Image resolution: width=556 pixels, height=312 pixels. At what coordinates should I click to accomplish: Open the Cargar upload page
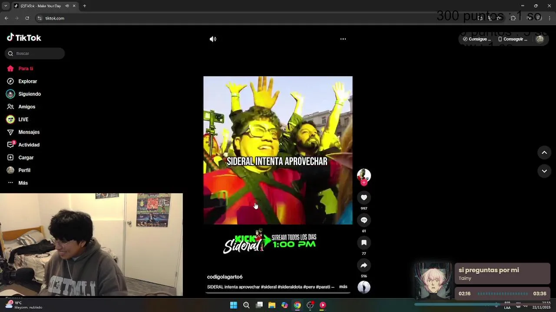20,157
